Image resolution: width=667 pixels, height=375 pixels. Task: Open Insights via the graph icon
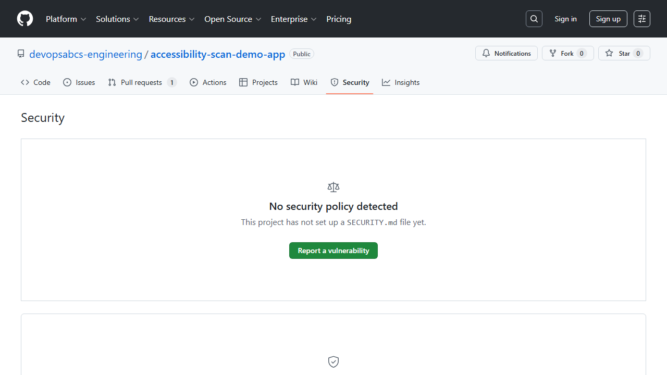[386, 82]
